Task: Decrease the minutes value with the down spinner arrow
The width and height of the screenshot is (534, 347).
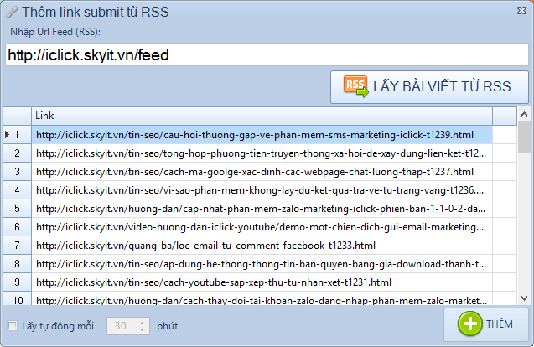Action: click(x=143, y=329)
